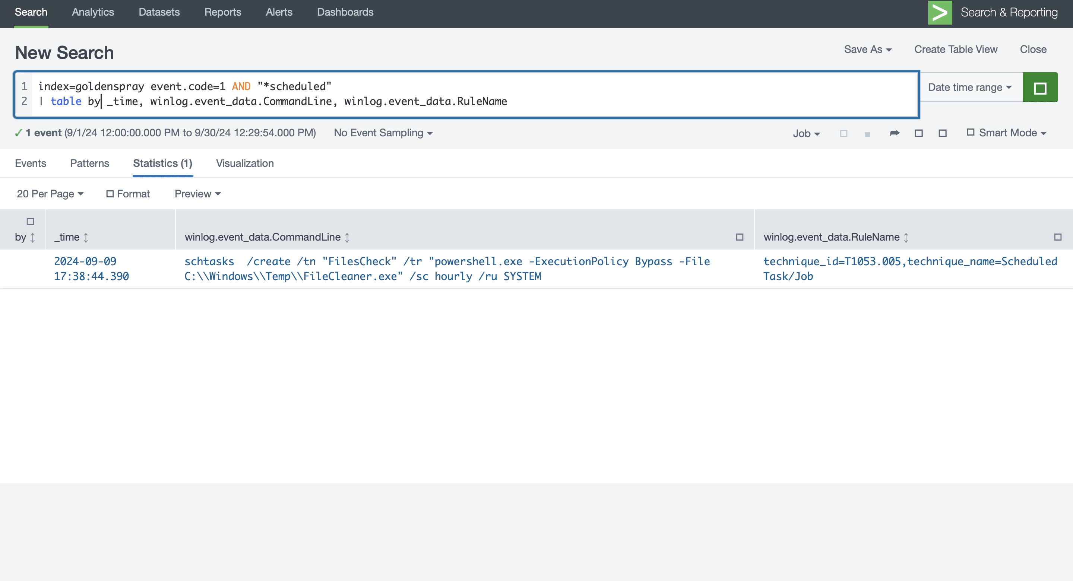The width and height of the screenshot is (1073, 581).
Task: Expand No Event Sampling dropdown
Action: [383, 133]
